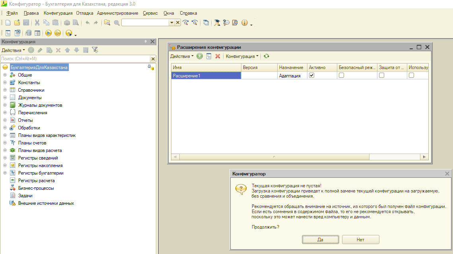The width and height of the screenshot is (453, 254).
Task: Click horizontal scrollbar in extensions table
Action: click(274, 157)
